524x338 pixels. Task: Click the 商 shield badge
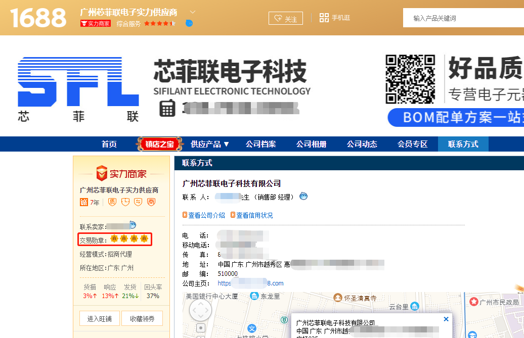pos(151,202)
